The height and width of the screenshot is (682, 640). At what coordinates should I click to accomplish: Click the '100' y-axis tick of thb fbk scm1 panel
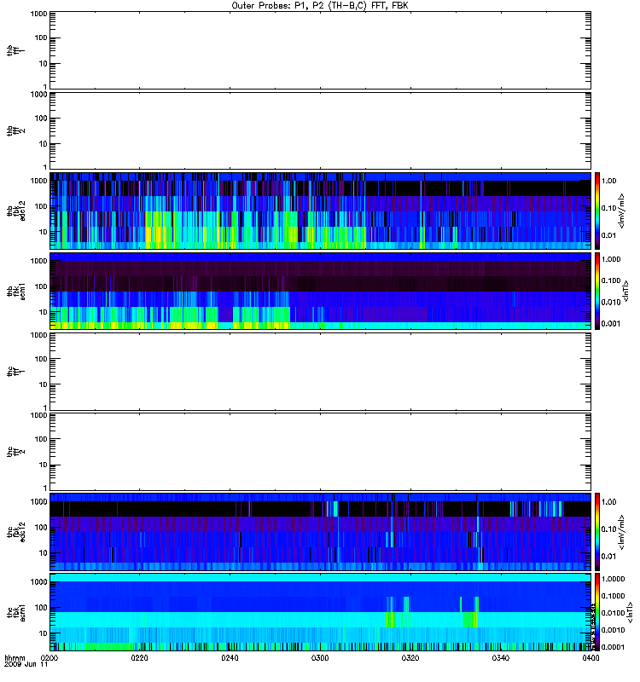41,286
